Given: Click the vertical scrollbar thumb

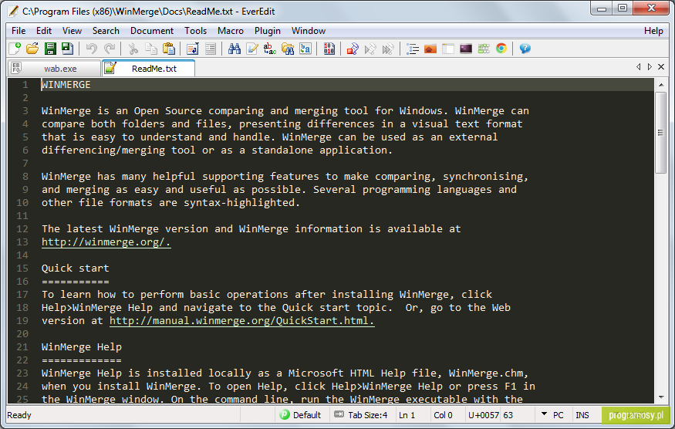Looking at the screenshot, I should point(661,133).
